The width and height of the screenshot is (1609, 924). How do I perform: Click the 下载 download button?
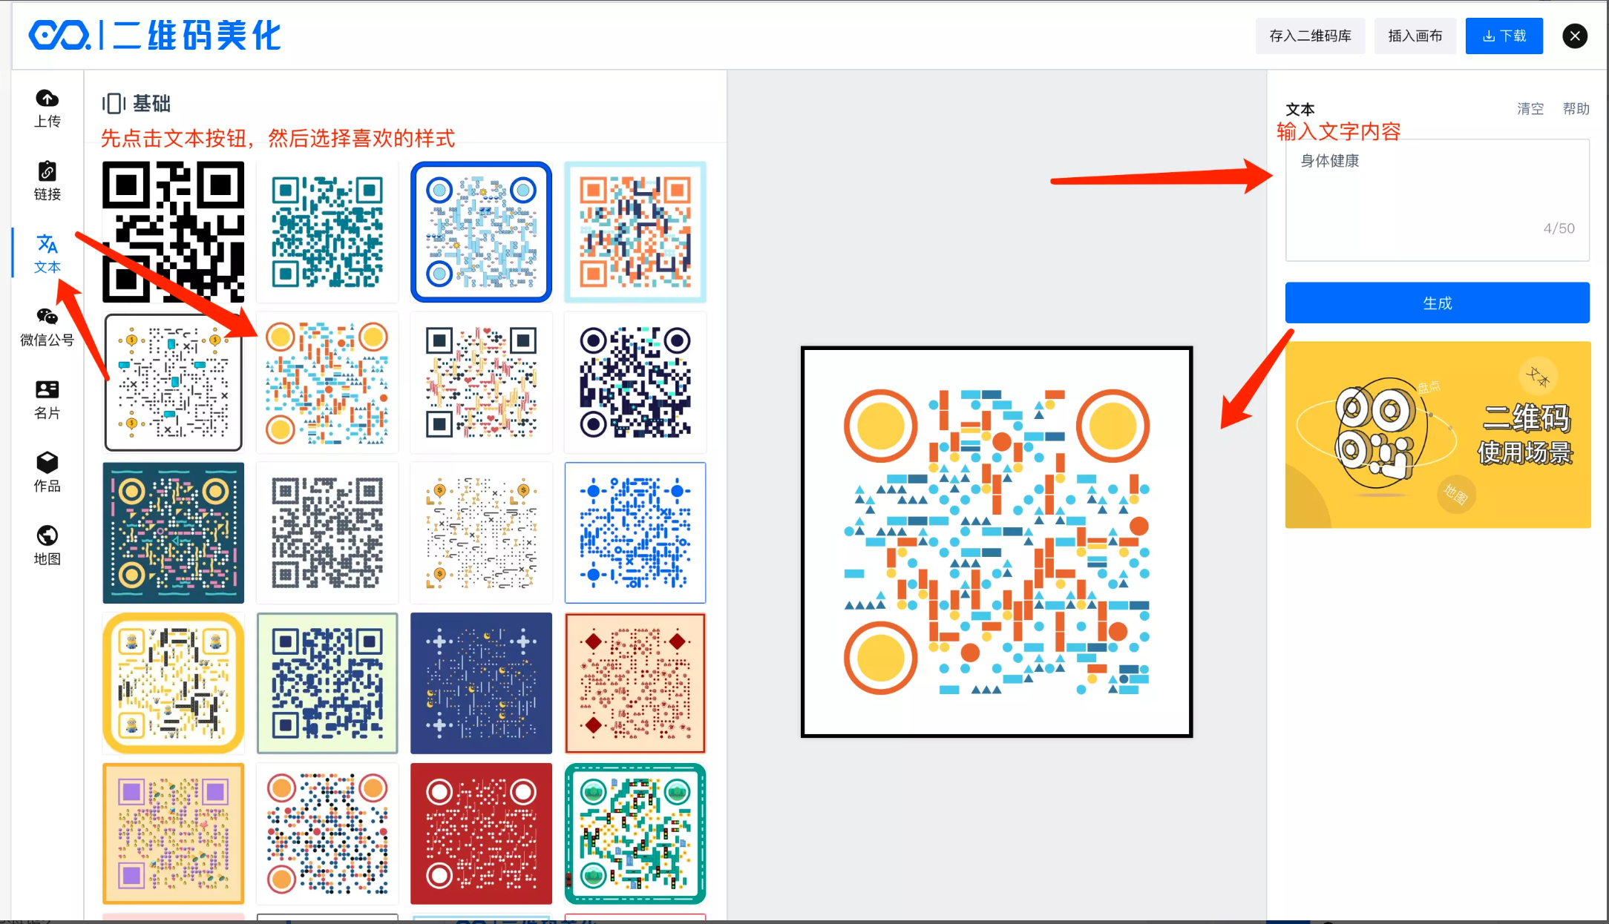tap(1504, 36)
